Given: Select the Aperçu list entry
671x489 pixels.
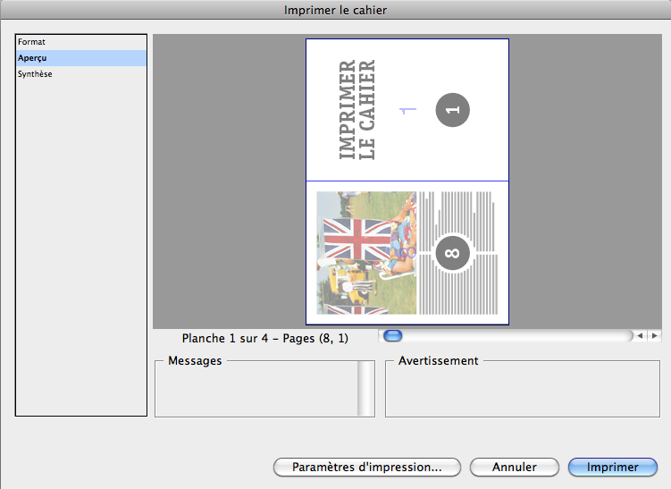Looking at the screenshot, I should 35,58.
